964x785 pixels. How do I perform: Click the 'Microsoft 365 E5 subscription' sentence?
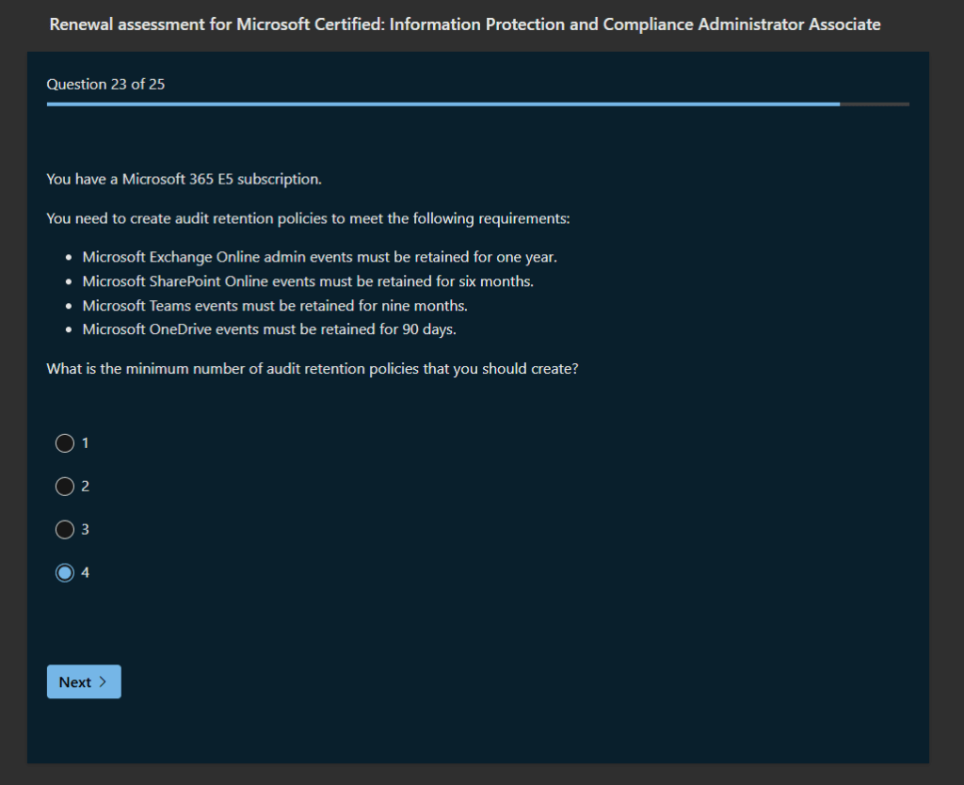point(184,179)
